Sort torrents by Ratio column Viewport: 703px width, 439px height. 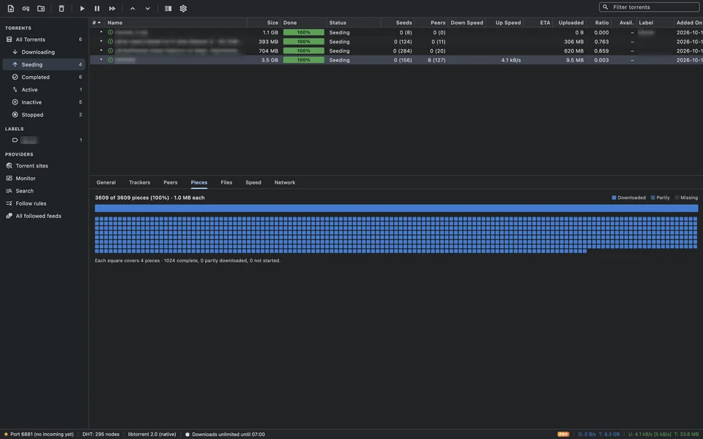(x=599, y=23)
